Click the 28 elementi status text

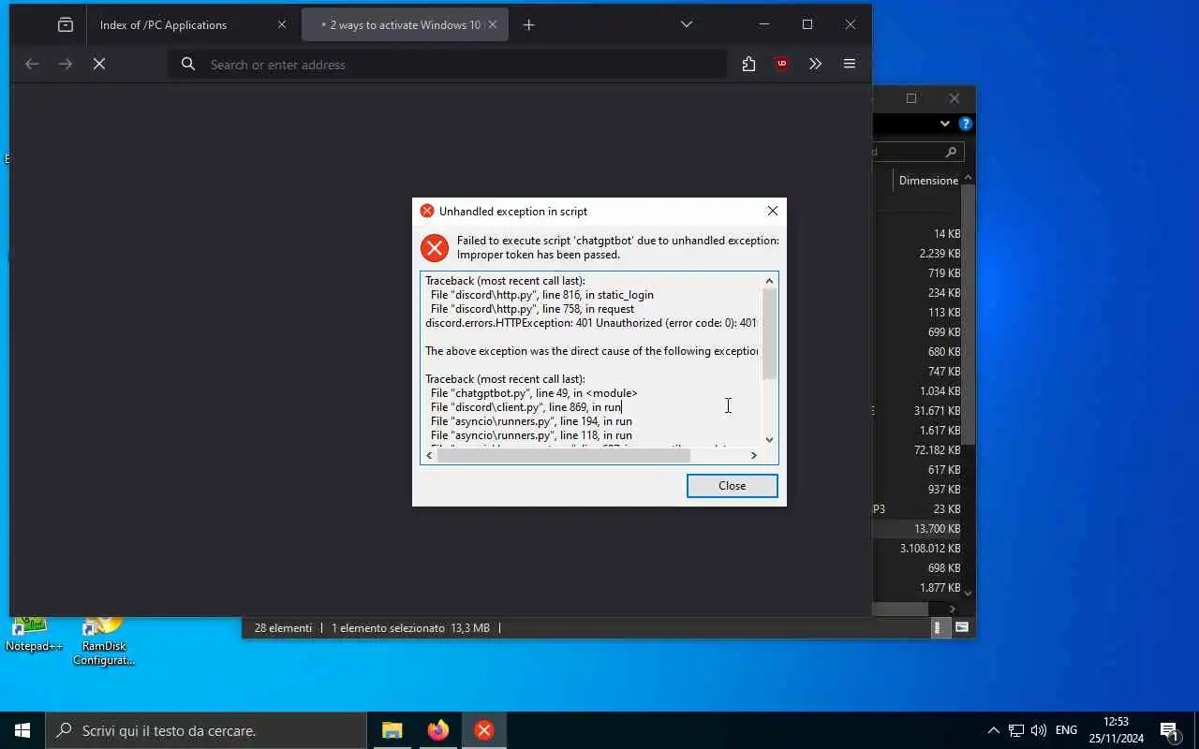(x=283, y=628)
